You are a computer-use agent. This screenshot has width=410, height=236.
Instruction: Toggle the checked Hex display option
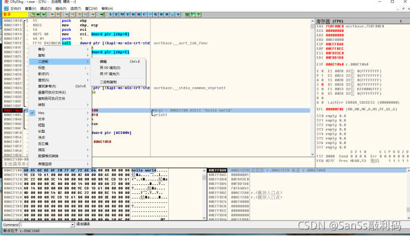60,113
